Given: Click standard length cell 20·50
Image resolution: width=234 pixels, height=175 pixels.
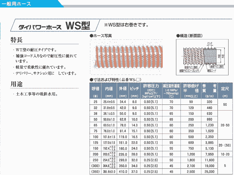Looking at the screenshot, I should (x=225, y=125).
